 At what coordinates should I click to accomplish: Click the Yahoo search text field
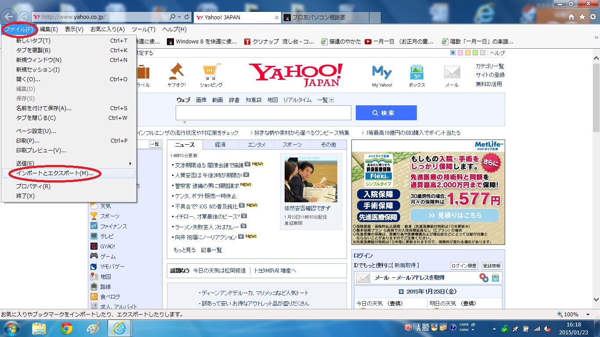264,113
